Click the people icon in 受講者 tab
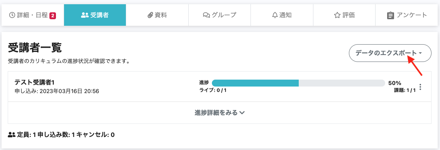The width and height of the screenshot is (440, 150). click(x=85, y=15)
